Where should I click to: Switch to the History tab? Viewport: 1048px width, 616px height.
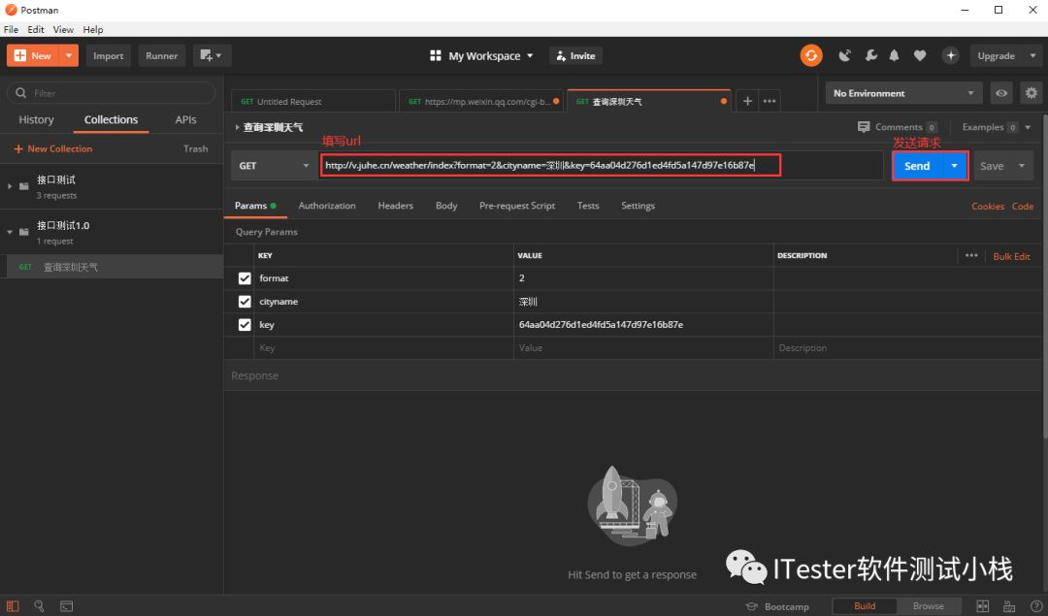(x=36, y=119)
